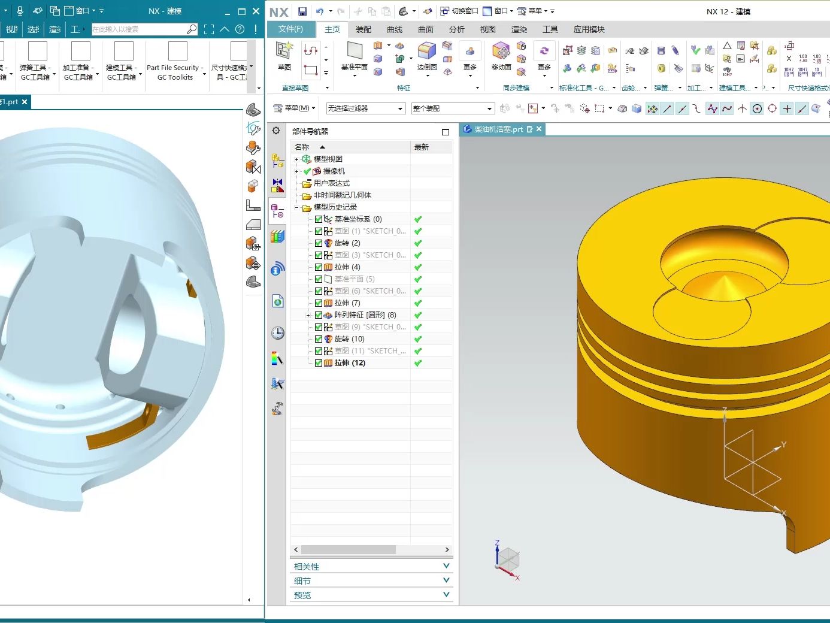This screenshot has height=623, width=830.
Task: Uncheck the 旋转 (2) feature checkbox
Action: 319,243
